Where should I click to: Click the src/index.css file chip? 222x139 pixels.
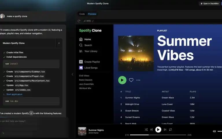click(23, 90)
